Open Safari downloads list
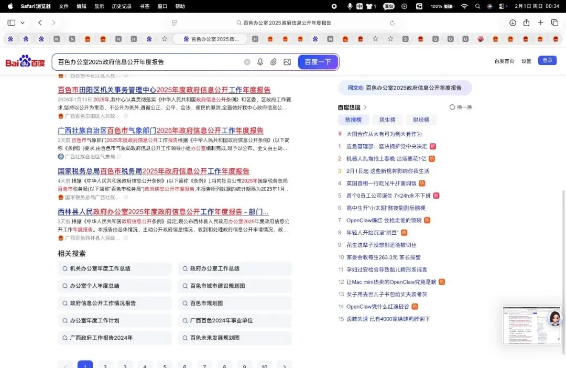566x368 pixels. pos(513,23)
